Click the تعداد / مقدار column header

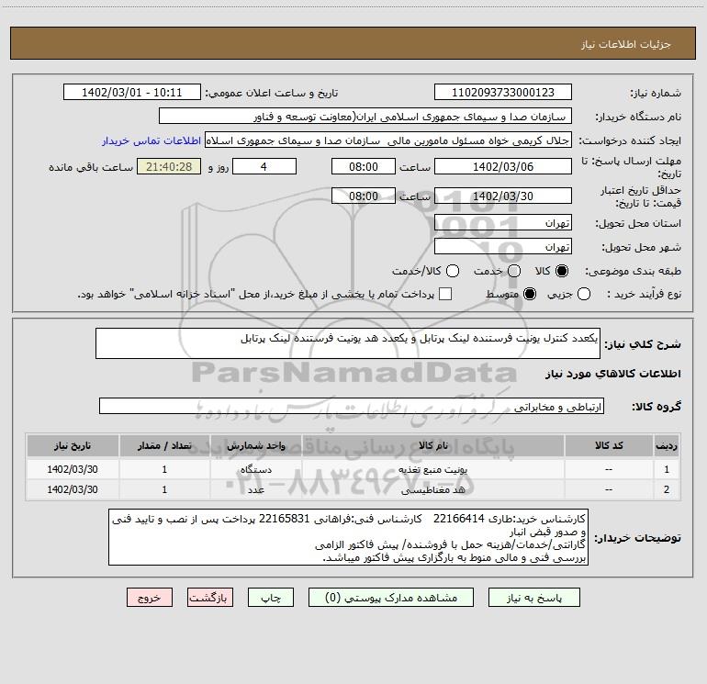tap(164, 445)
